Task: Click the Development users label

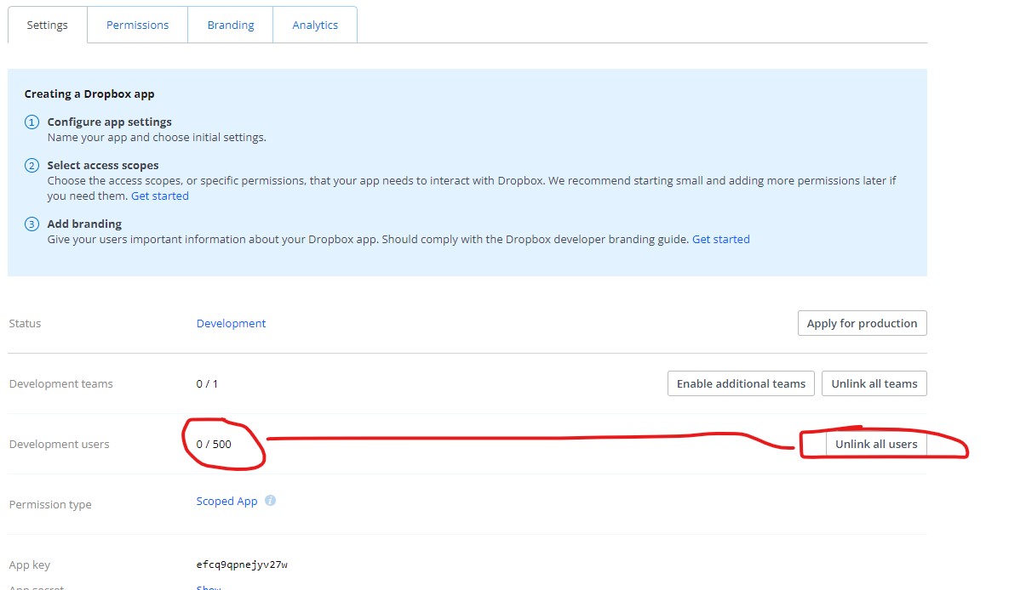Action: (x=59, y=444)
